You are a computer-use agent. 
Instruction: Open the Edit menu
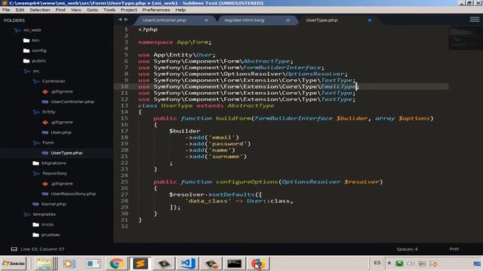point(20,10)
